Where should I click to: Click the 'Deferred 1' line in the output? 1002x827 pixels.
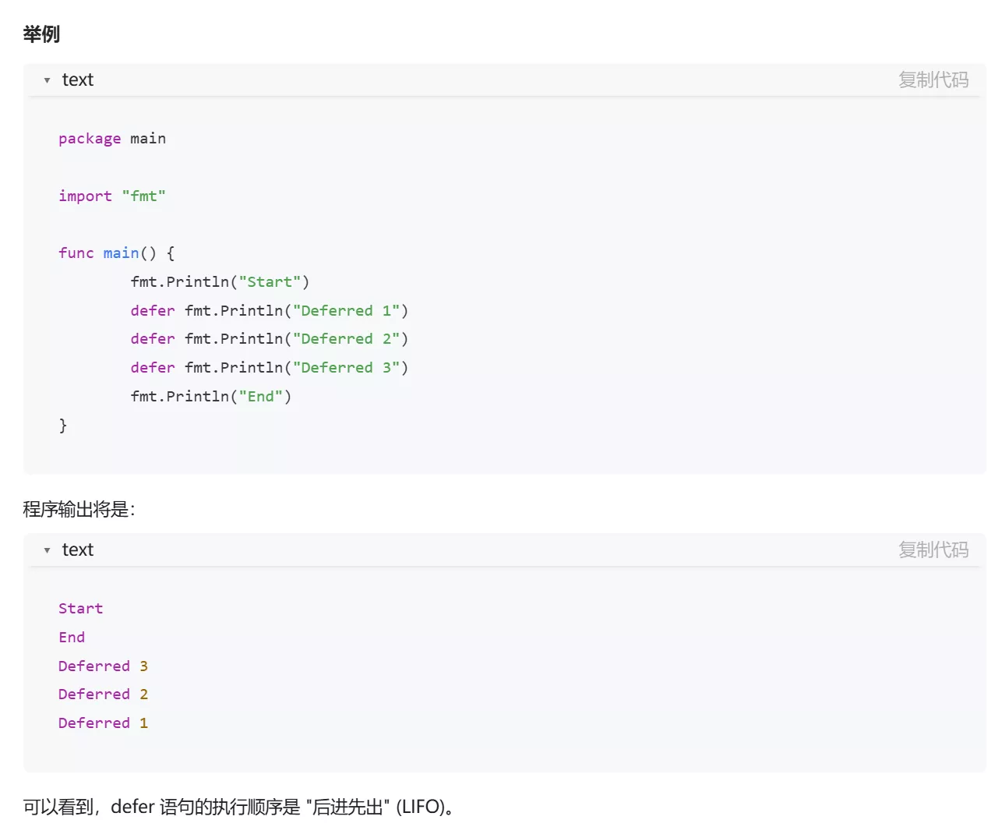click(x=103, y=723)
